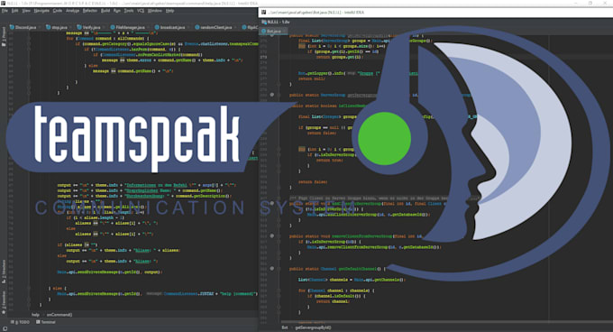Screen dimensions: 613x332
Task: Open the TODO tool window
Action: pos(20,322)
